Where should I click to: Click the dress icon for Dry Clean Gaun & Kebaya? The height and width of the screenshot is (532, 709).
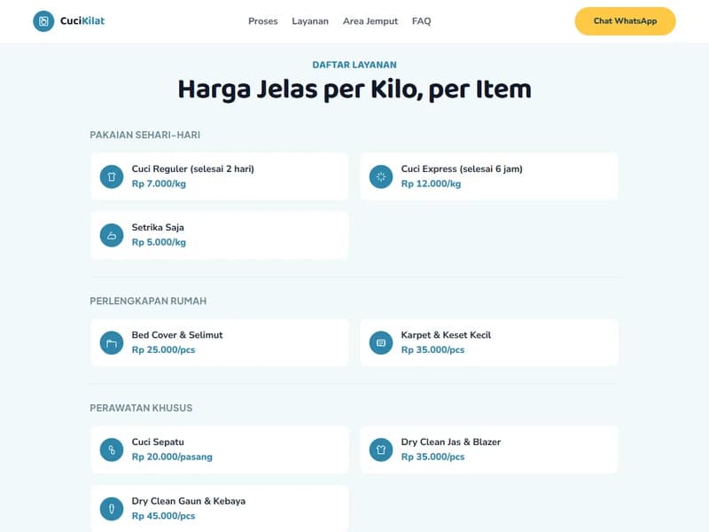pos(112,509)
